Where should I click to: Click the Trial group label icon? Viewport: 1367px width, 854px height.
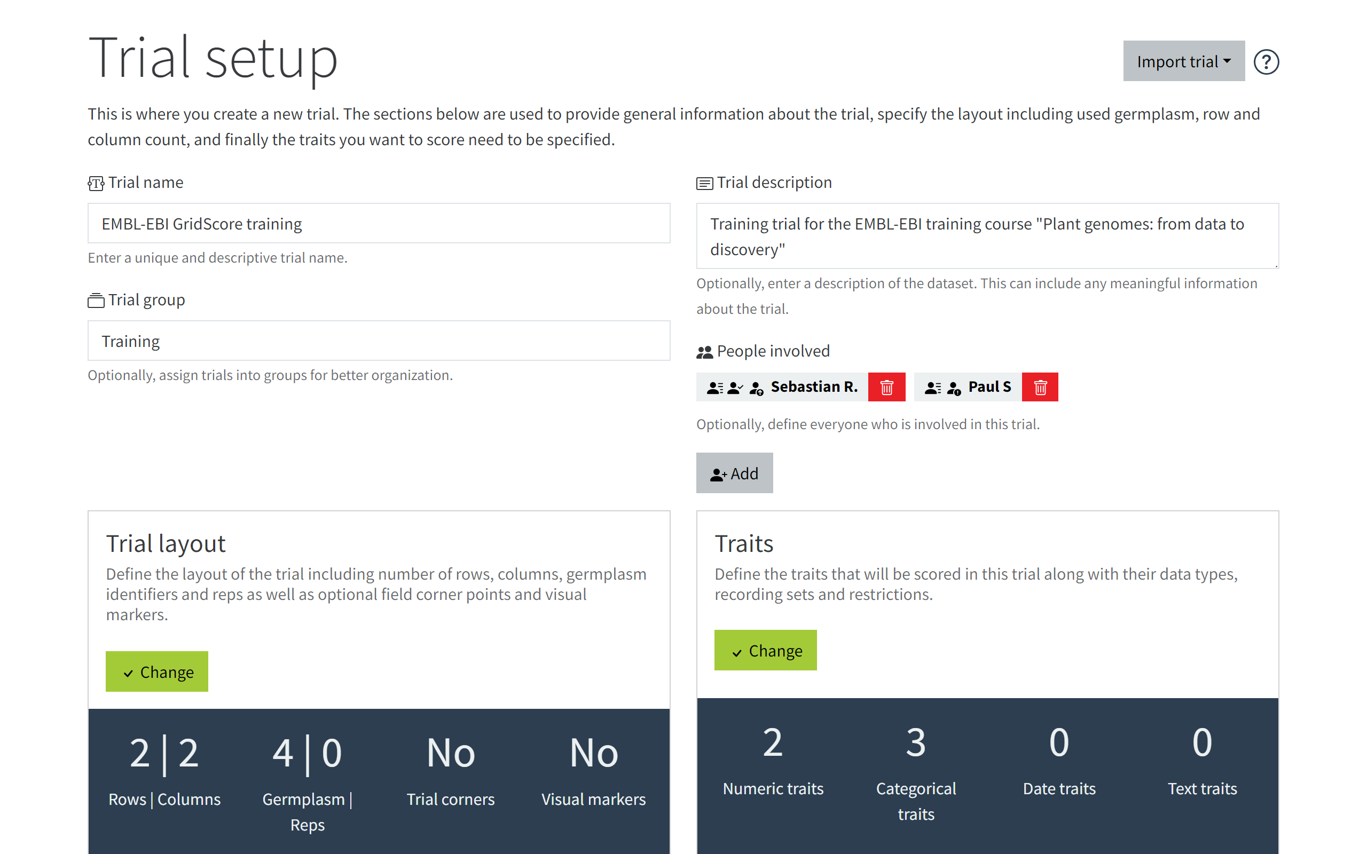[96, 301]
